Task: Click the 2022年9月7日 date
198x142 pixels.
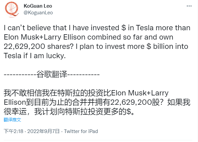Action: (43, 131)
